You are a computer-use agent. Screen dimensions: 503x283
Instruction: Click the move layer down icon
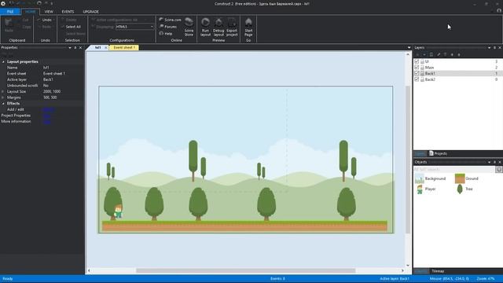click(x=459, y=54)
